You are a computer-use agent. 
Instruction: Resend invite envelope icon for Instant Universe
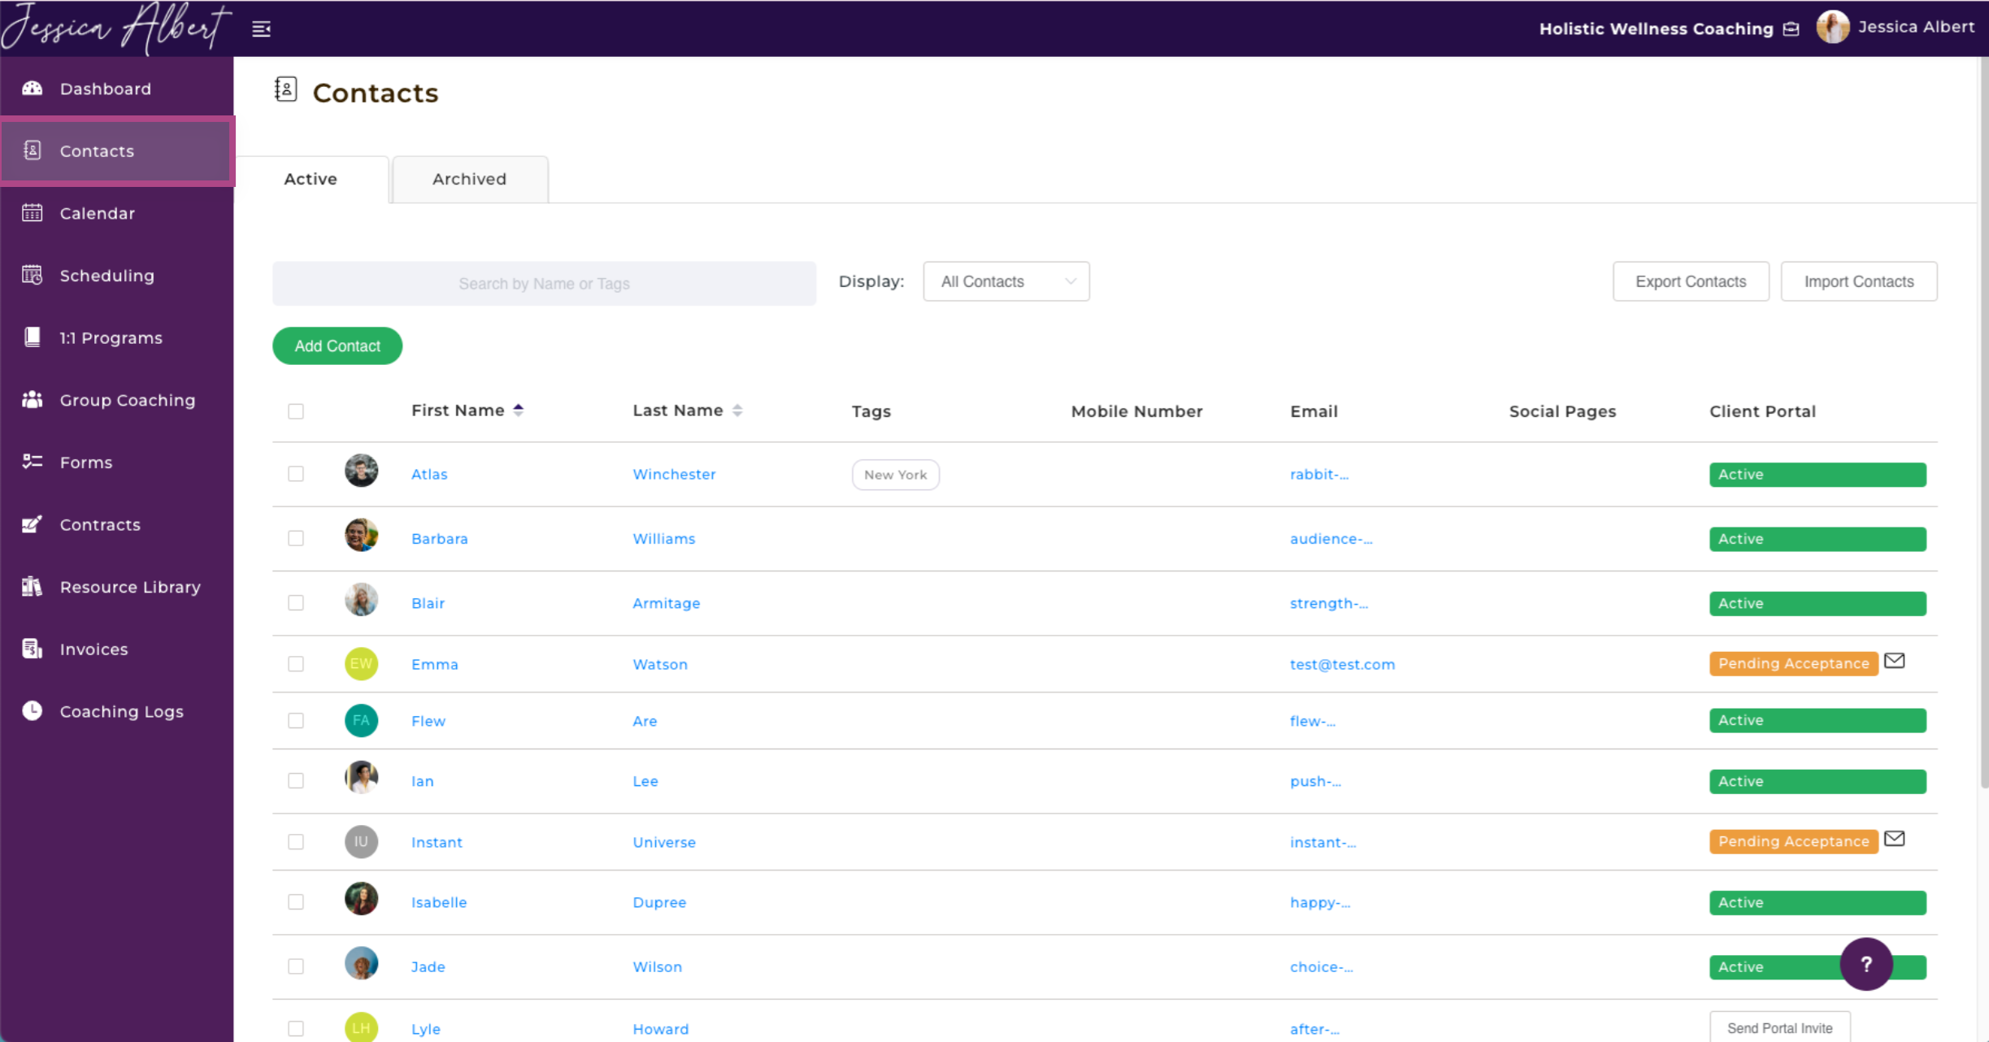(x=1895, y=839)
